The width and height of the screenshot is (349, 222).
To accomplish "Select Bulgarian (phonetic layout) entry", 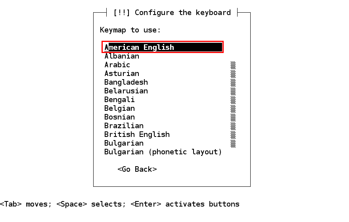I will [x=163, y=152].
